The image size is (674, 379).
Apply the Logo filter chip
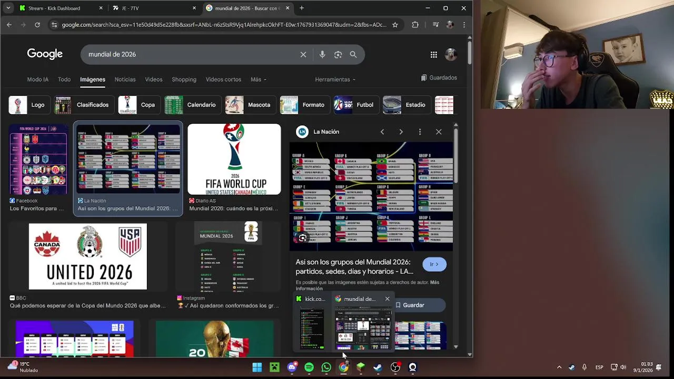(28, 105)
